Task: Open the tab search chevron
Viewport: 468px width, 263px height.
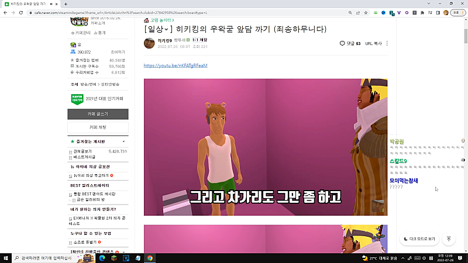Action: 429,4
